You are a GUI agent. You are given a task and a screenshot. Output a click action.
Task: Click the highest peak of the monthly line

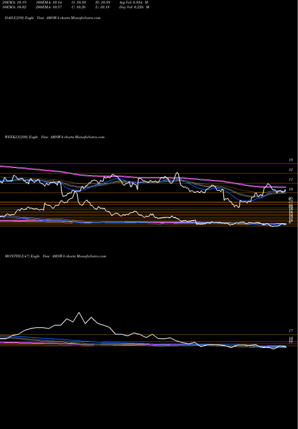[x=79, y=312]
